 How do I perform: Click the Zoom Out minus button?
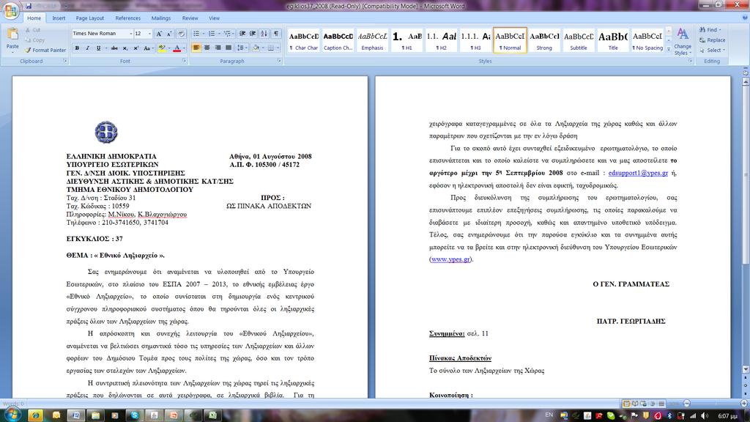pyautogui.click(x=687, y=404)
